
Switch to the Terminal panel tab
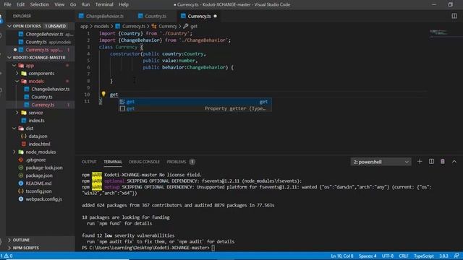click(x=113, y=162)
